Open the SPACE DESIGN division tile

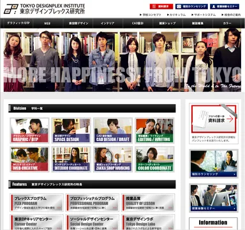click(x=71, y=130)
